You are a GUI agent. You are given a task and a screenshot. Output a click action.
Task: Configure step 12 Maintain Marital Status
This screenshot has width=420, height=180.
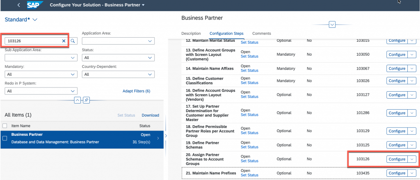click(397, 40)
